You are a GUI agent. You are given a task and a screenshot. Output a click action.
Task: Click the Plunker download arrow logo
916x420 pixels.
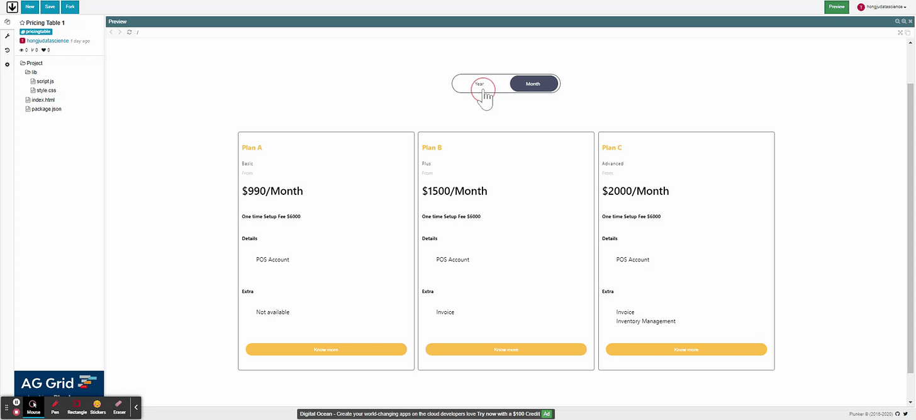tap(12, 7)
